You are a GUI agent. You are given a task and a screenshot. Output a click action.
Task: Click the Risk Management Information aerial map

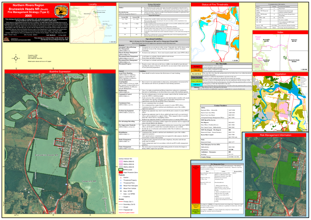click(x=275, y=177)
